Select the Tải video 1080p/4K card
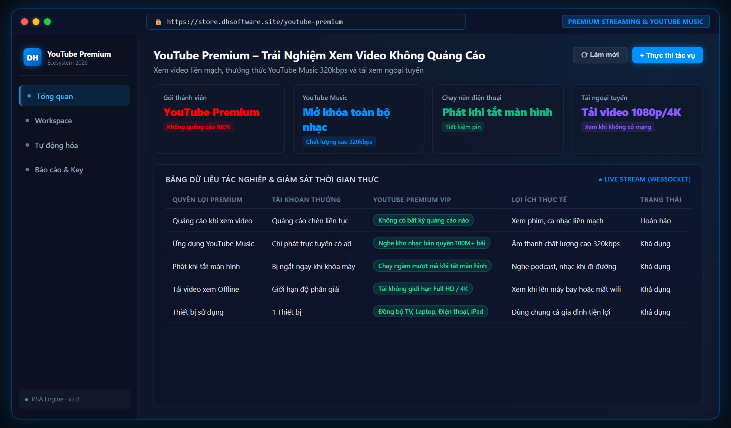Viewport: 731px width, 428px height. [x=637, y=119]
